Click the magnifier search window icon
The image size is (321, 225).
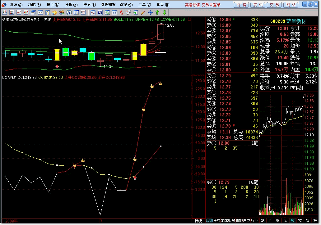click(76, 12)
